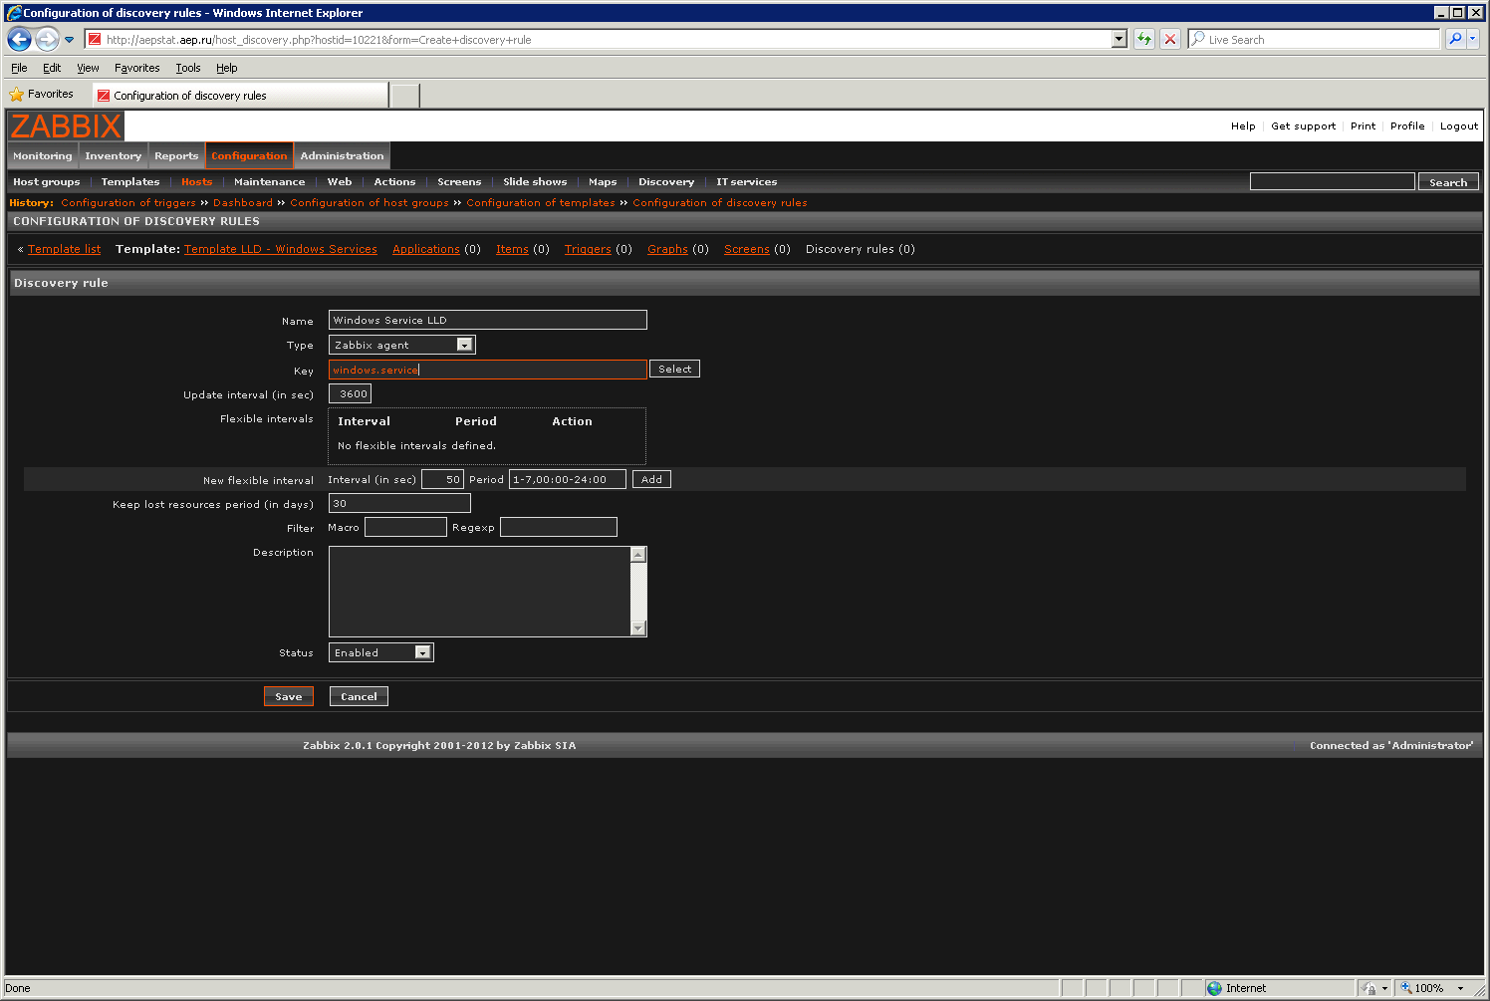Open the recent pages dropdown arrow

coord(69,40)
